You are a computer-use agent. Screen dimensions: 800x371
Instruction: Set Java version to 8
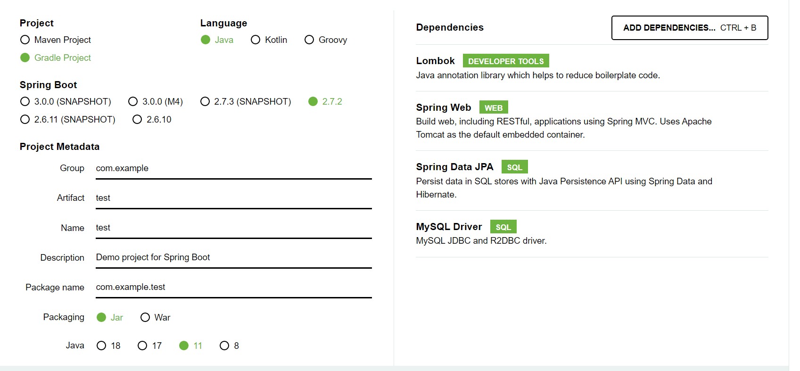(x=224, y=346)
